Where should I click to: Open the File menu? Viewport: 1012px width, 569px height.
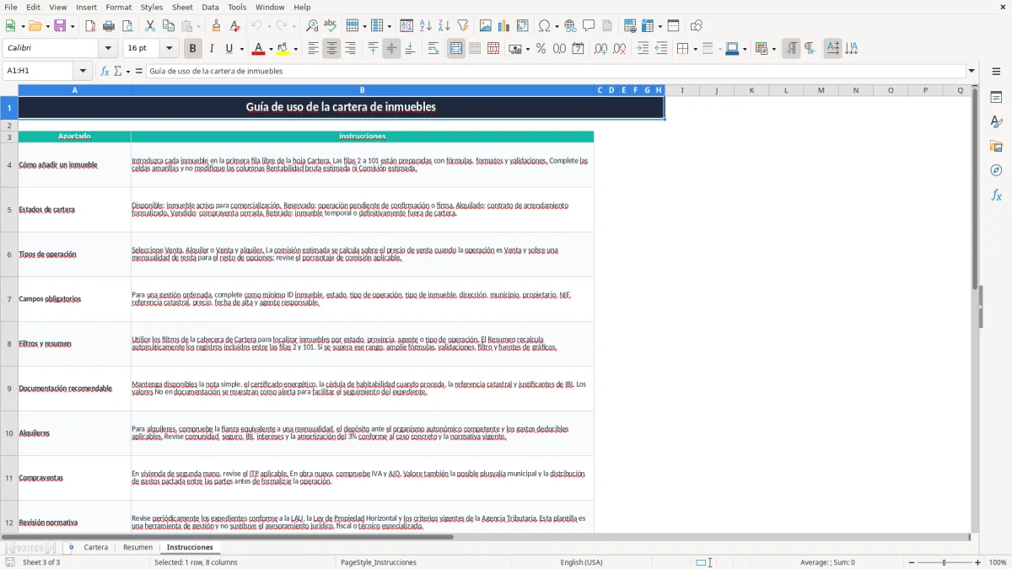pyautogui.click(x=10, y=7)
